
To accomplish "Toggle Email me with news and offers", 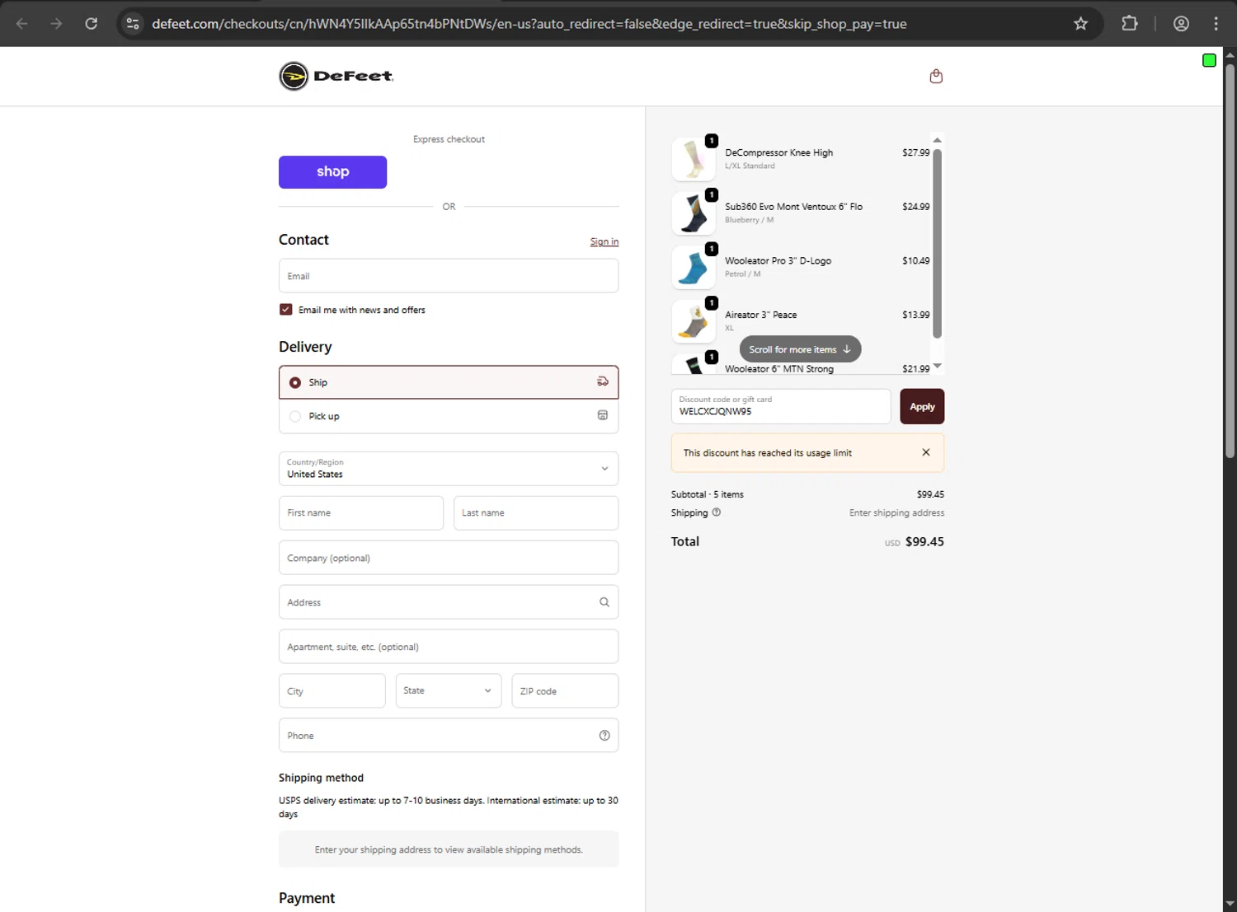I will pos(286,310).
